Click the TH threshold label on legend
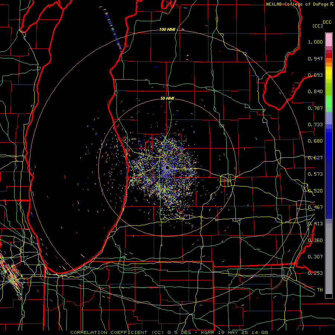 [x=320, y=290]
